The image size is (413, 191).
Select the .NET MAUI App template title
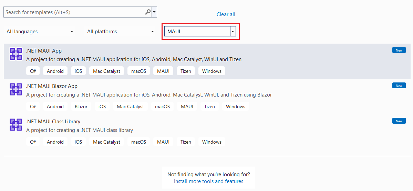tap(44, 51)
